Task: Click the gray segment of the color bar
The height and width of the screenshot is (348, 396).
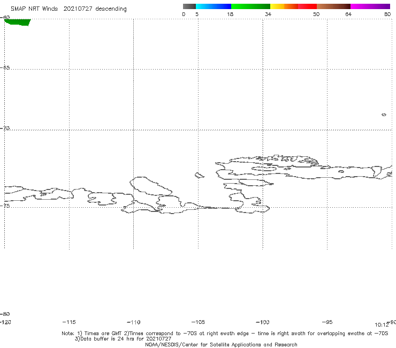Action: pyautogui.click(x=189, y=6)
